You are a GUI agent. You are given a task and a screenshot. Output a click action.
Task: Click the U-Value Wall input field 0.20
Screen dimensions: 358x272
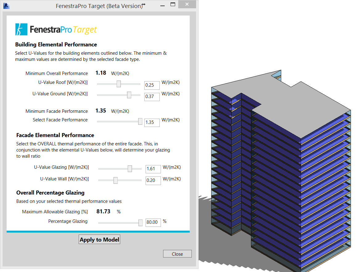pyautogui.click(x=153, y=180)
